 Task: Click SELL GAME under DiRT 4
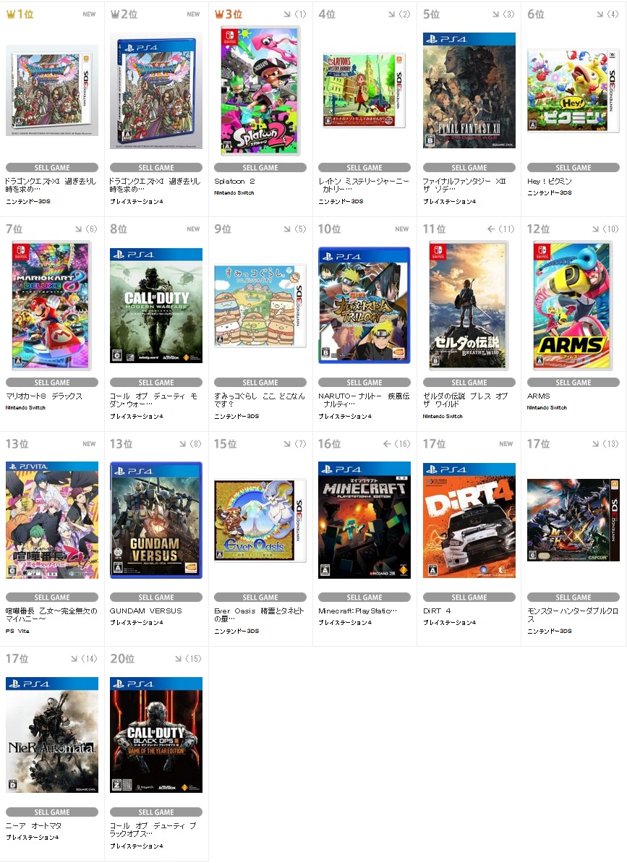point(469,598)
